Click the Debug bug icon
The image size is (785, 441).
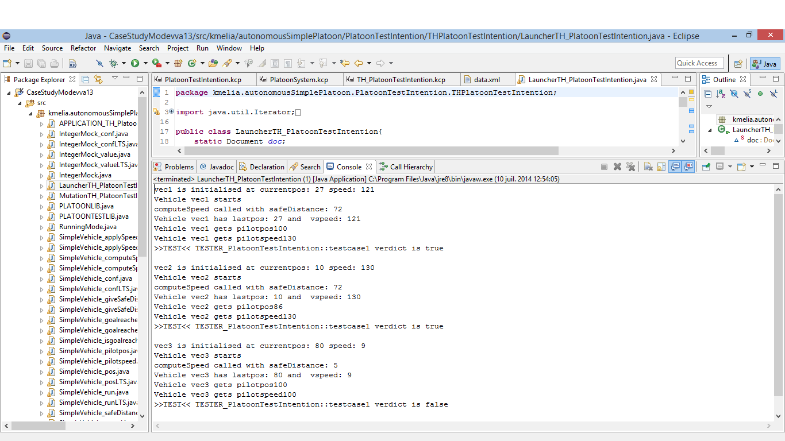click(114, 63)
